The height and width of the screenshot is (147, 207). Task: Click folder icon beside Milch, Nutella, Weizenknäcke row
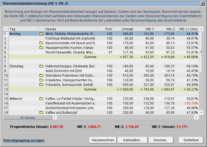41,34
